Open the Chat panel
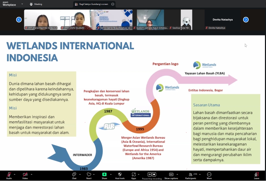The height and width of the screenshot is (181, 266). [x=74, y=175]
